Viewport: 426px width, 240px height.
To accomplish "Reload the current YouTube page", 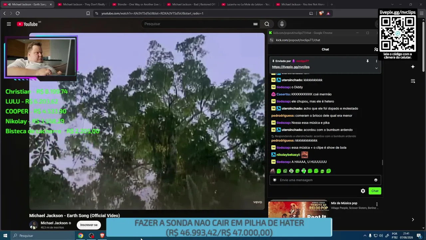I will point(18,13).
